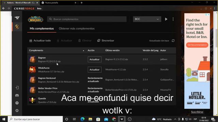Sort by Última versión column header
This screenshot has width=218, height=122.
coord(112,50)
